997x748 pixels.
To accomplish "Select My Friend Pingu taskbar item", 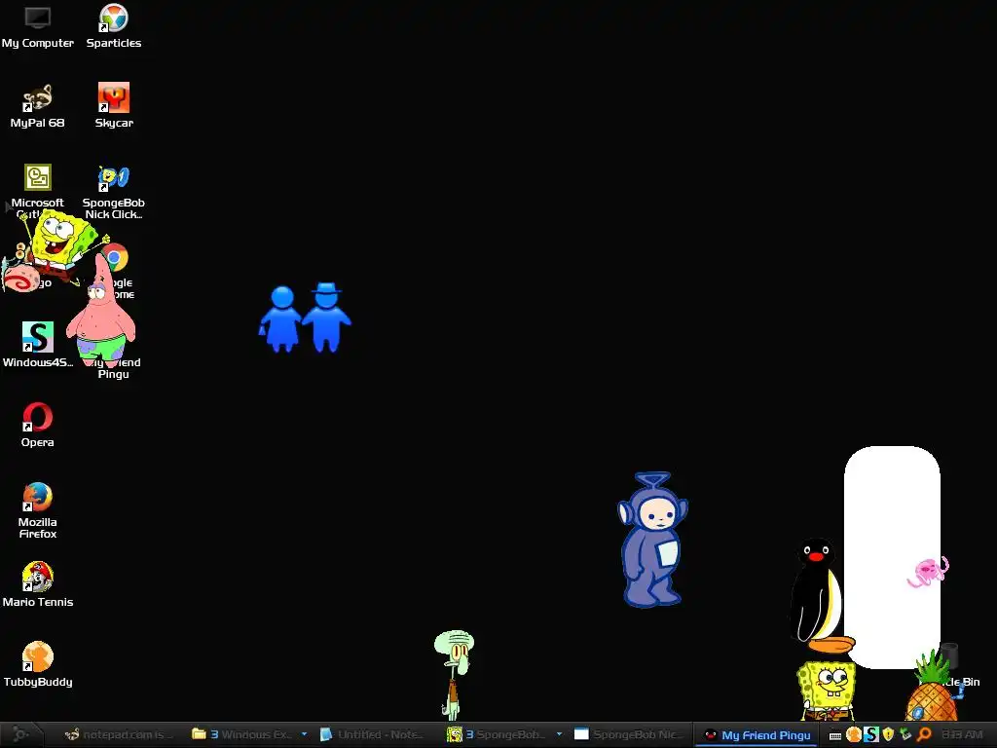I will [757, 735].
